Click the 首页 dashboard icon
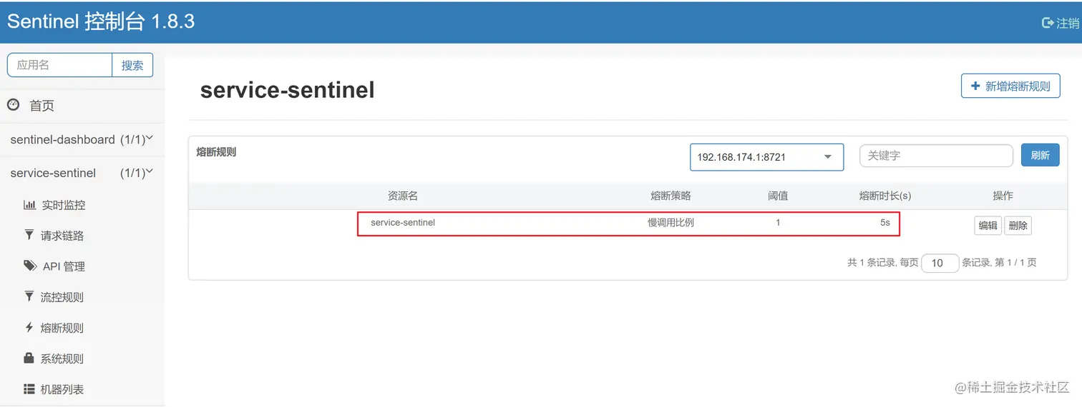 click(x=13, y=105)
